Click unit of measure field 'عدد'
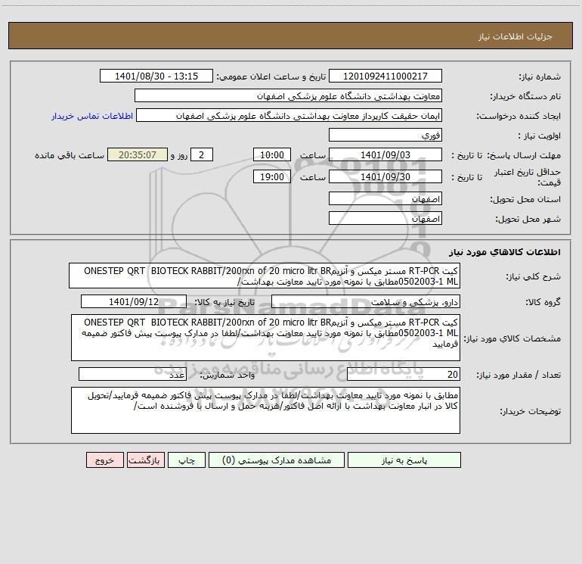Image resolution: width=582 pixels, height=564 pixels. click(132, 375)
